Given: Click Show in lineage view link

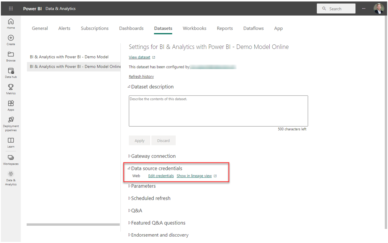Looking at the screenshot, I should pyautogui.click(x=194, y=176).
